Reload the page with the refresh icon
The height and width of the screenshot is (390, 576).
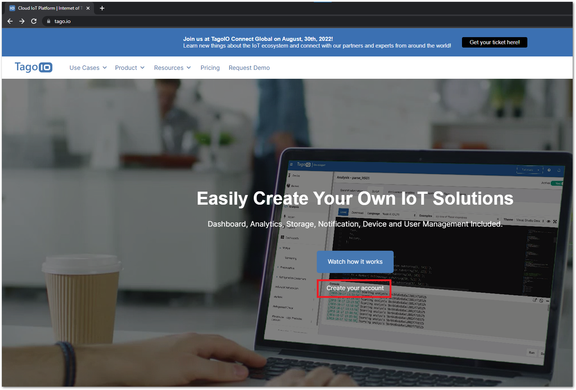(x=34, y=21)
